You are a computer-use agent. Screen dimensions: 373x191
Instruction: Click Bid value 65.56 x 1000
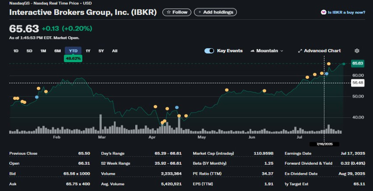77,173
